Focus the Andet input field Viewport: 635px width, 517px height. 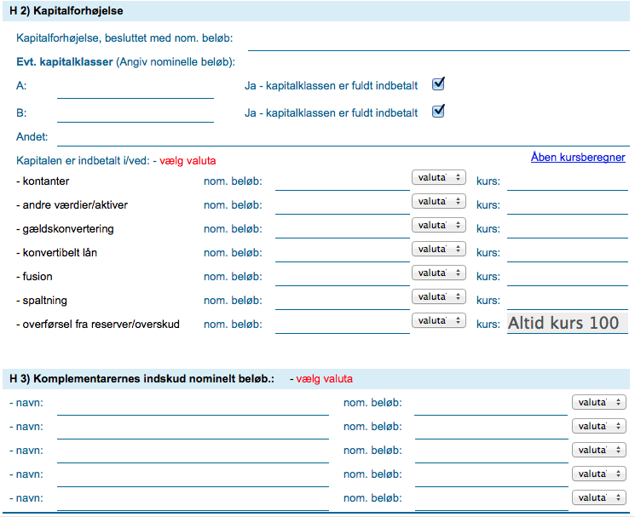coord(343,136)
